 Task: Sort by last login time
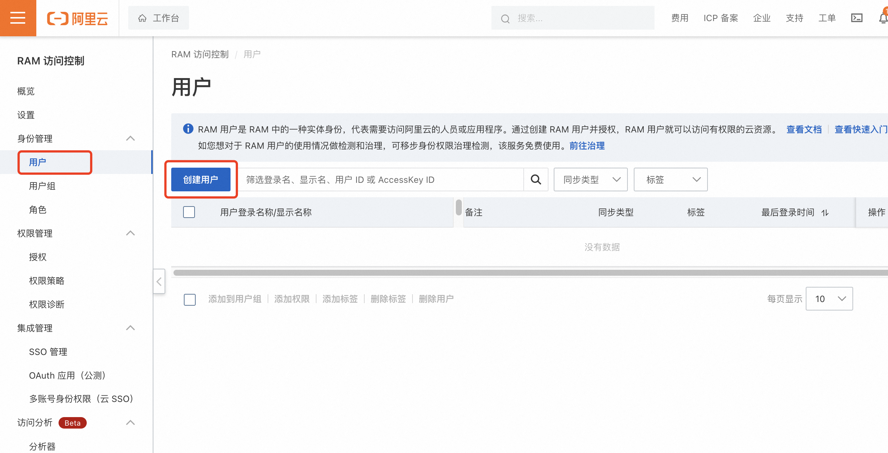825,212
